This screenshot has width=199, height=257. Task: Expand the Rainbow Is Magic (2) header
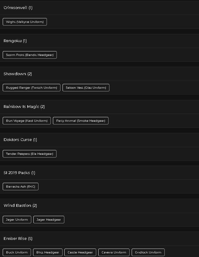point(99,107)
